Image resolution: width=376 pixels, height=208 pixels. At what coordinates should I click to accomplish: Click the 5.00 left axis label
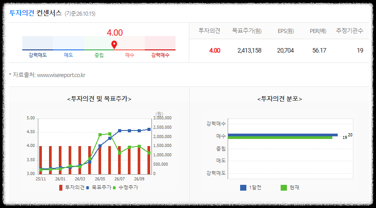tap(31, 118)
